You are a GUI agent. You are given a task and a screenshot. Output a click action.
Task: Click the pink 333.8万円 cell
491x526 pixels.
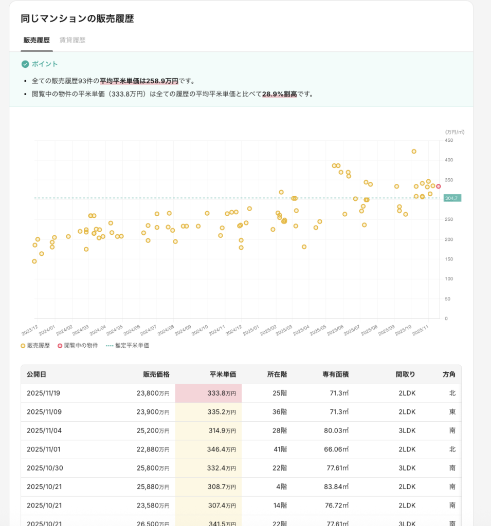click(x=208, y=393)
